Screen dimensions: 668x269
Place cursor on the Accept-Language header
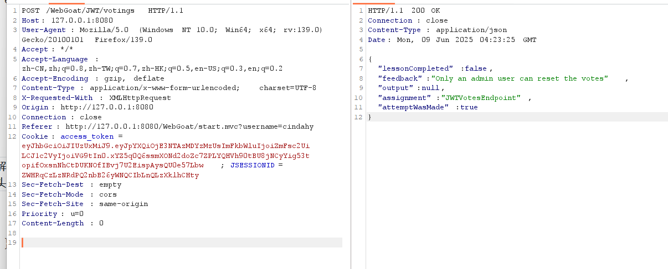[x=54, y=59]
